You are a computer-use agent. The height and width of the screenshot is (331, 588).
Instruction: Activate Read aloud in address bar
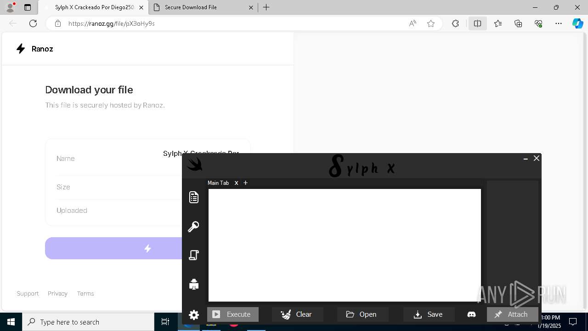pyautogui.click(x=413, y=23)
